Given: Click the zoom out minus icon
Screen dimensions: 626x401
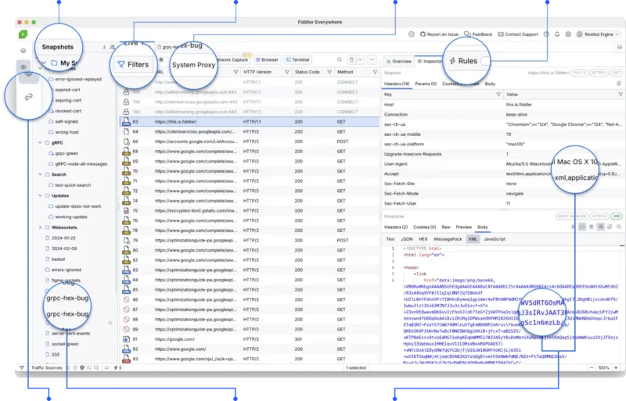Looking at the screenshot, I should (x=592, y=367).
